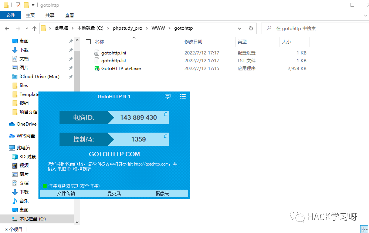Screen dimensions: 369x233
Task: Expand the chevron before 此电脑 breadcrumb
Action: (x=50, y=28)
